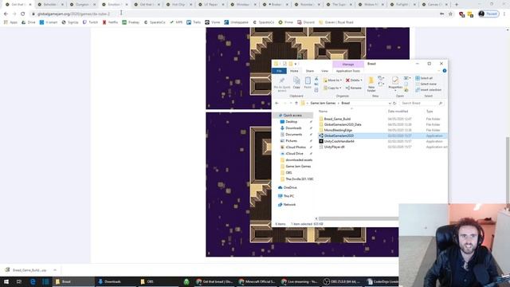The image size is (510, 287).
Task: Select the UnityCrashHandler64 application
Action: tap(339, 142)
